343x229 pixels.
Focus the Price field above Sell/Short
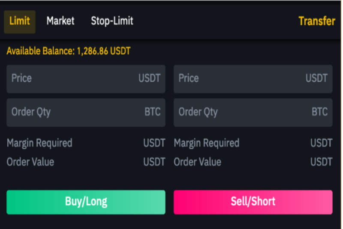[x=253, y=79]
